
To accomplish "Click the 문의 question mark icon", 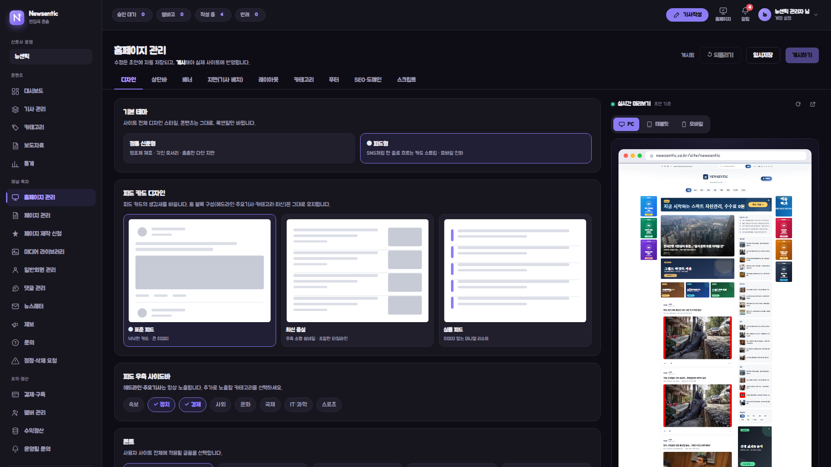I will coord(15,343).
